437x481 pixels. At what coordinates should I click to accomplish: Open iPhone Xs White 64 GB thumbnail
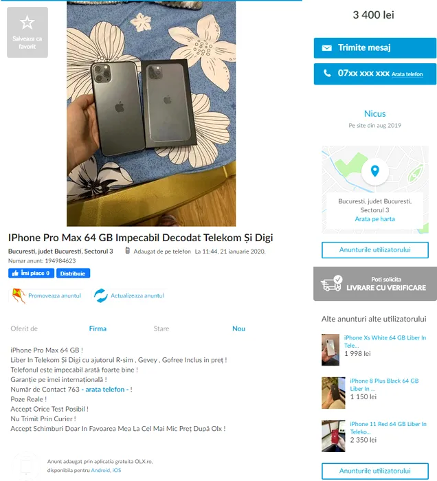[x=330, y=350]
